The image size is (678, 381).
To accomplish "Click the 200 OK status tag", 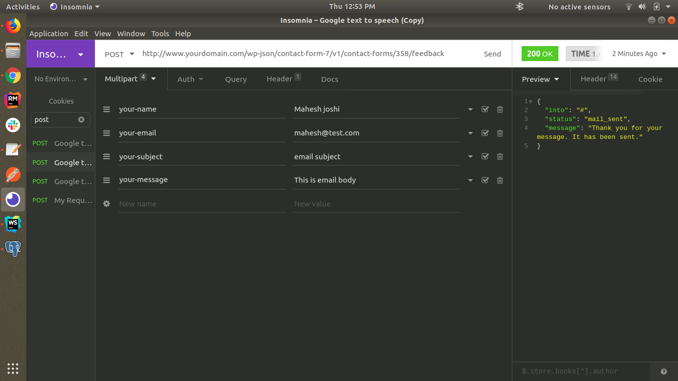I will (x=540, y=54).
